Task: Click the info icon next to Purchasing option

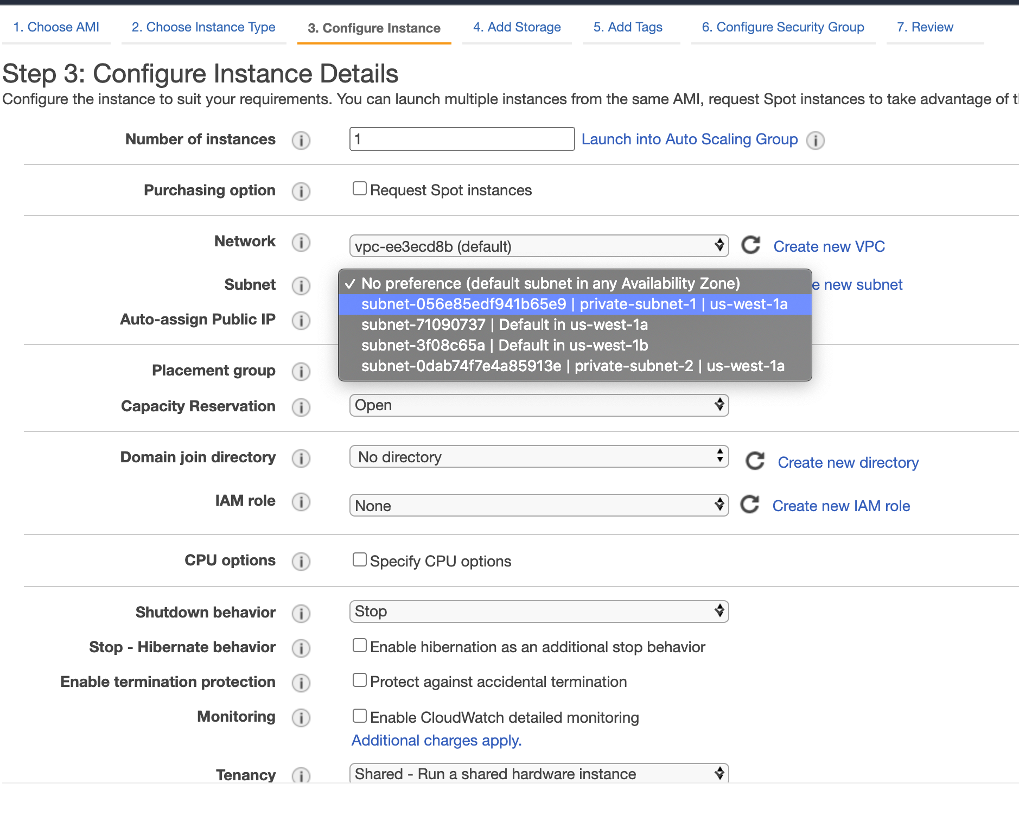Action: (x=301, y=191)
